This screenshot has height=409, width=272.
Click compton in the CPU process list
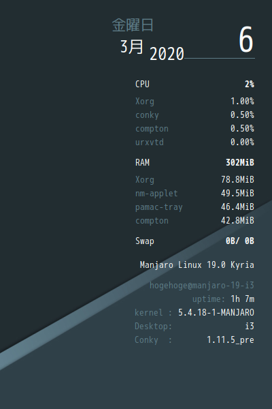tap(152, 129)
